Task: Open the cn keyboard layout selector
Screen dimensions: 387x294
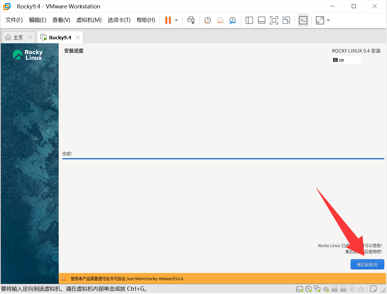Action: [x=346, y=60]
